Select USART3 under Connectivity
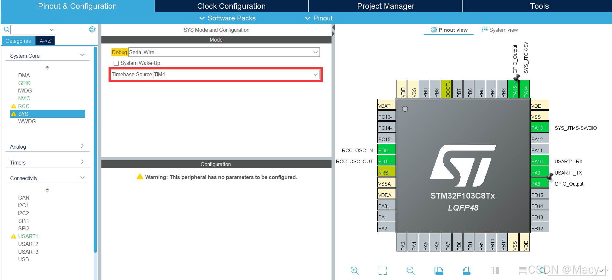Screen dimensions: 612x280 (x=28, y=252)
